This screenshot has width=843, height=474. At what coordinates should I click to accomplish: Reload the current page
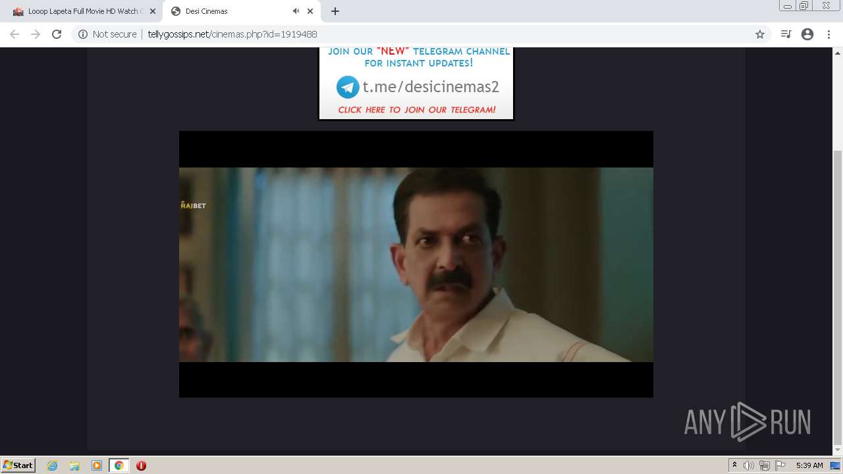(57, 34)
